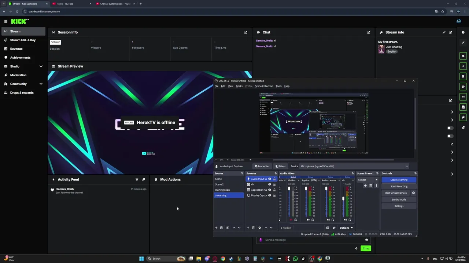This screenshot has width=469, height=263.
Task: Hide the Display Capture source
Action: point(270,195)
